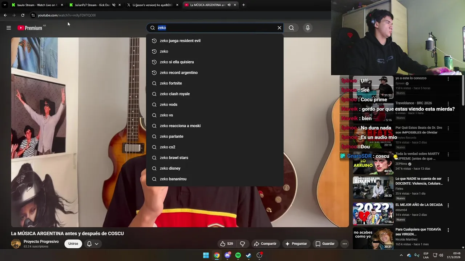Select suggestion zeko disney
Image resolution: width=465 pixels, height=261 pixels.
(215, 168)
